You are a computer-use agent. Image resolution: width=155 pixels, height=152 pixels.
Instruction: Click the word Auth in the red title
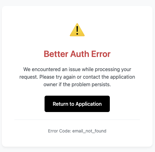[80, 54]
